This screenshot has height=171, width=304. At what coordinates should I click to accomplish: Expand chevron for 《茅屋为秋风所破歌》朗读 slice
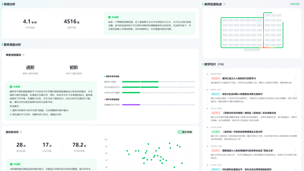tap(296, 113)
